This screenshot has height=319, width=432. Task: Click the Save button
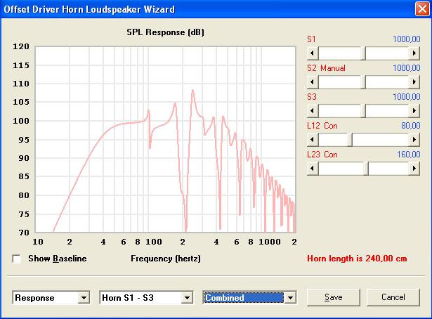(x=334, y=297)
